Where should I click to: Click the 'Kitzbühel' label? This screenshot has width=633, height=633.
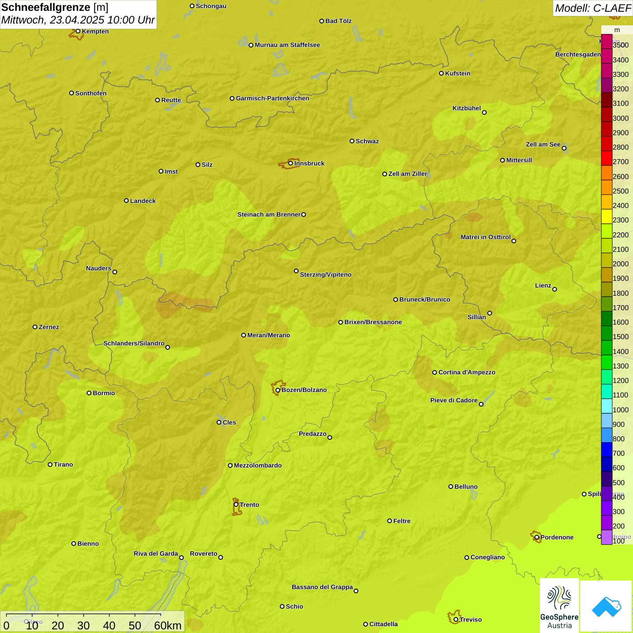coord(467,108)
